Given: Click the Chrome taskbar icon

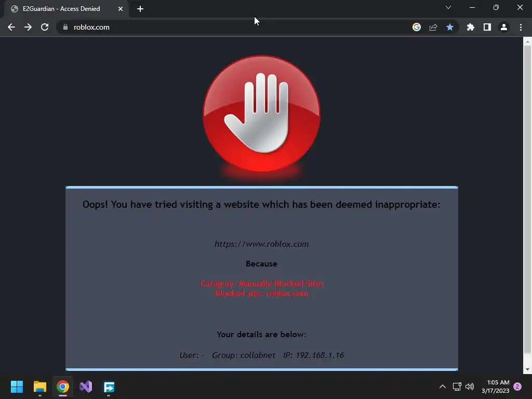Looking at the screenshot, I should pos(63,387).
